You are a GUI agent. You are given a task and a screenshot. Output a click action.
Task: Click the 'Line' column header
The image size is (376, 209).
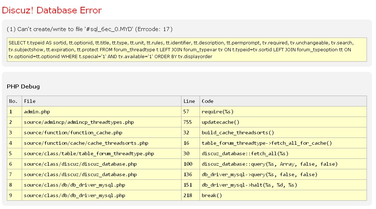(x=191, y=101)
